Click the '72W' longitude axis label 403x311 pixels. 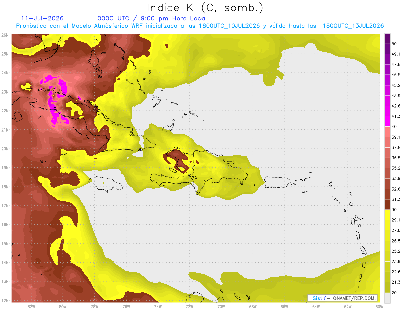coord(189,306)
